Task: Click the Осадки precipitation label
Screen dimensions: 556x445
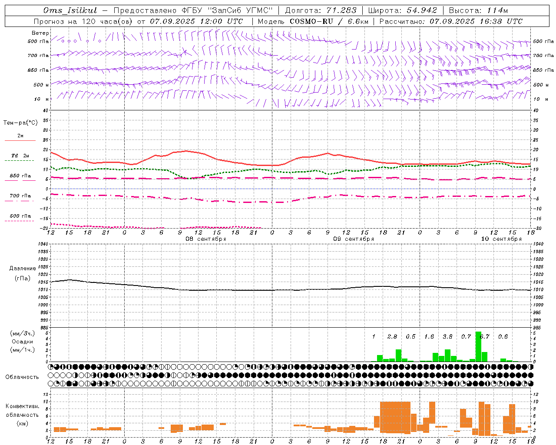Action: [22, 342]
